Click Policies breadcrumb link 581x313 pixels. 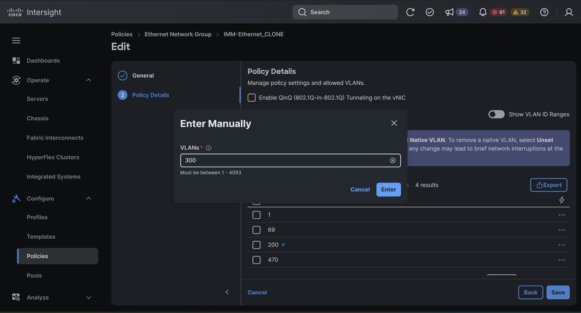tap(122, 34)
